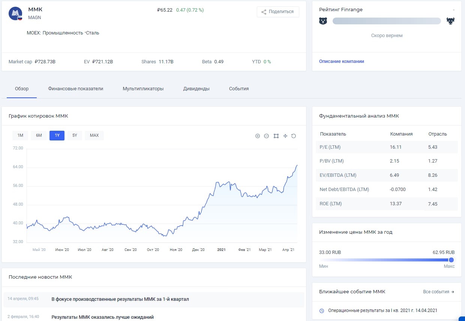Show the MAX chart range
465x321 pixels.
click(x=94, y=135)
